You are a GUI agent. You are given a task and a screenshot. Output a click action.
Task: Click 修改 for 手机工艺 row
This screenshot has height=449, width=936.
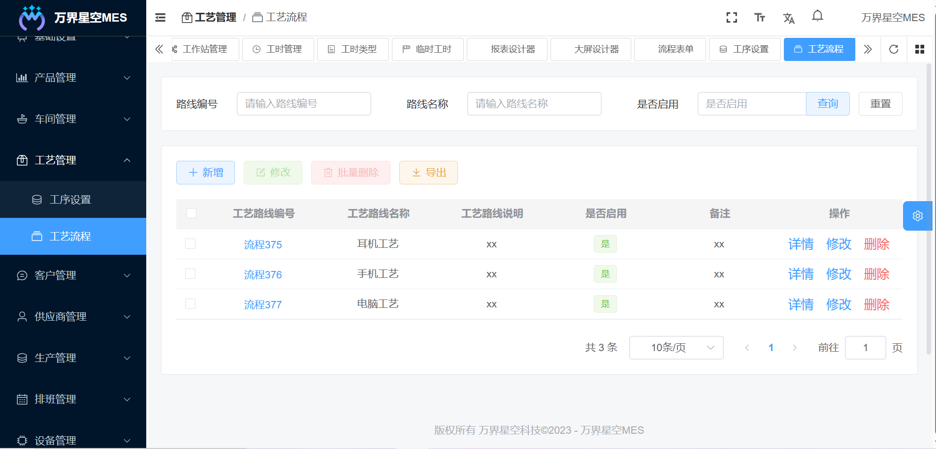[839, 274]
